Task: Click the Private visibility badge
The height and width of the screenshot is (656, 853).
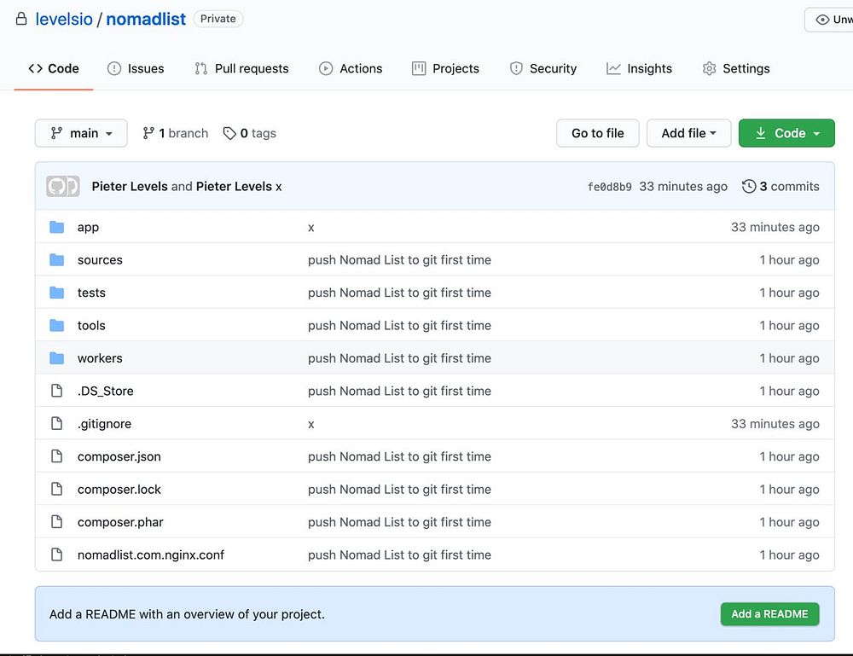Action: point(218,19)
